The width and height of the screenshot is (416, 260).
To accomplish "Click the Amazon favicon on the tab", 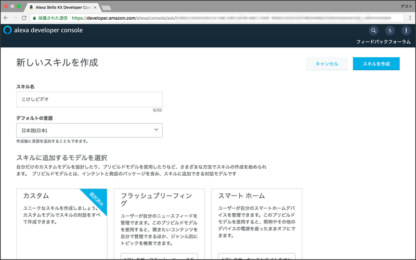I will point(31,7).
